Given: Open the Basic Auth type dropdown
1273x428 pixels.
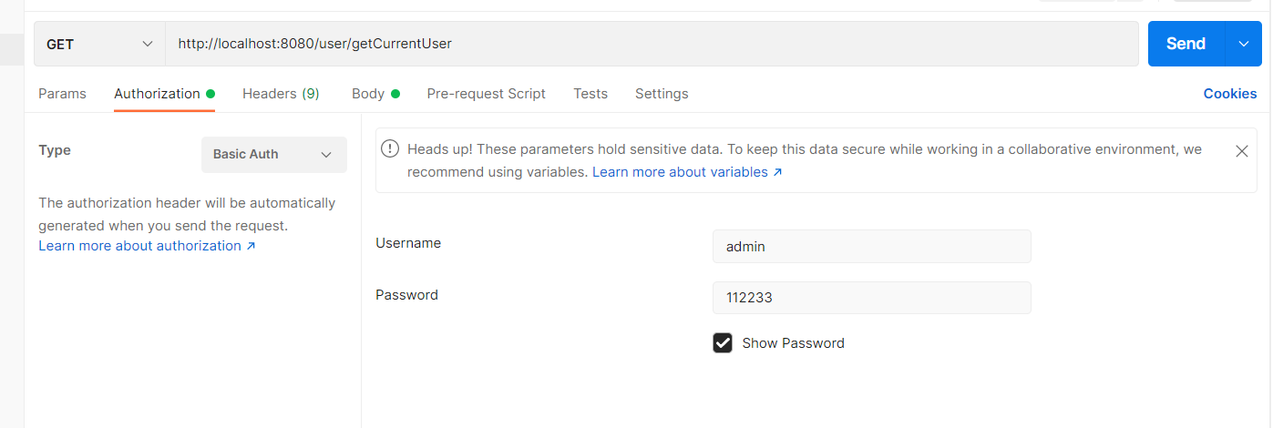Looking at the screenshot, I should pyautogui.click(x=274, y=155).
